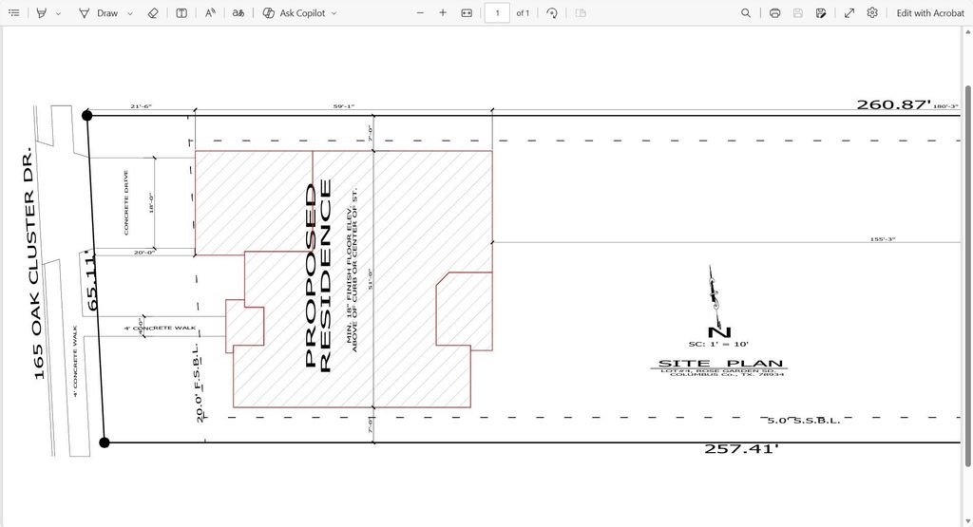
Task: Expand highlight color options dropdown
Action: click(58, 13)
